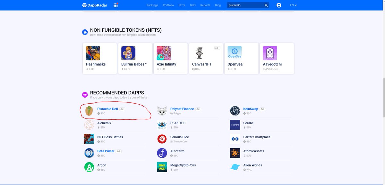Click the Sorare logo icon

(x=235, y=125)
